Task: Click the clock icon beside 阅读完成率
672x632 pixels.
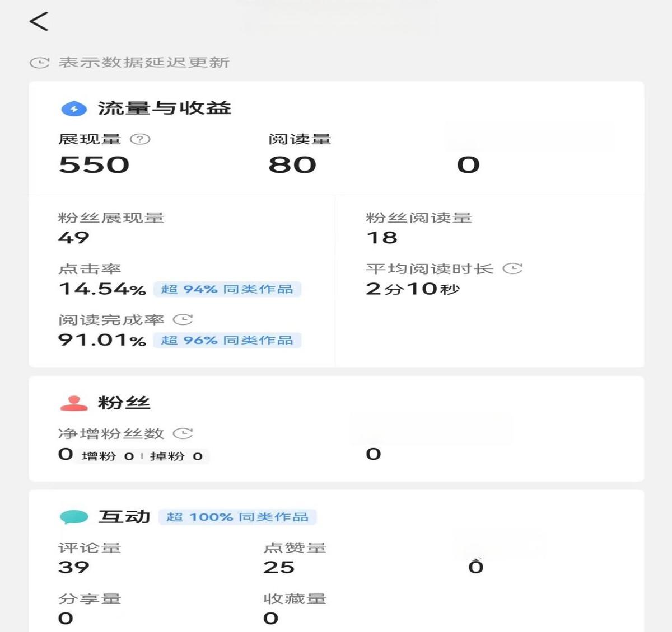Action: point(183,320)
